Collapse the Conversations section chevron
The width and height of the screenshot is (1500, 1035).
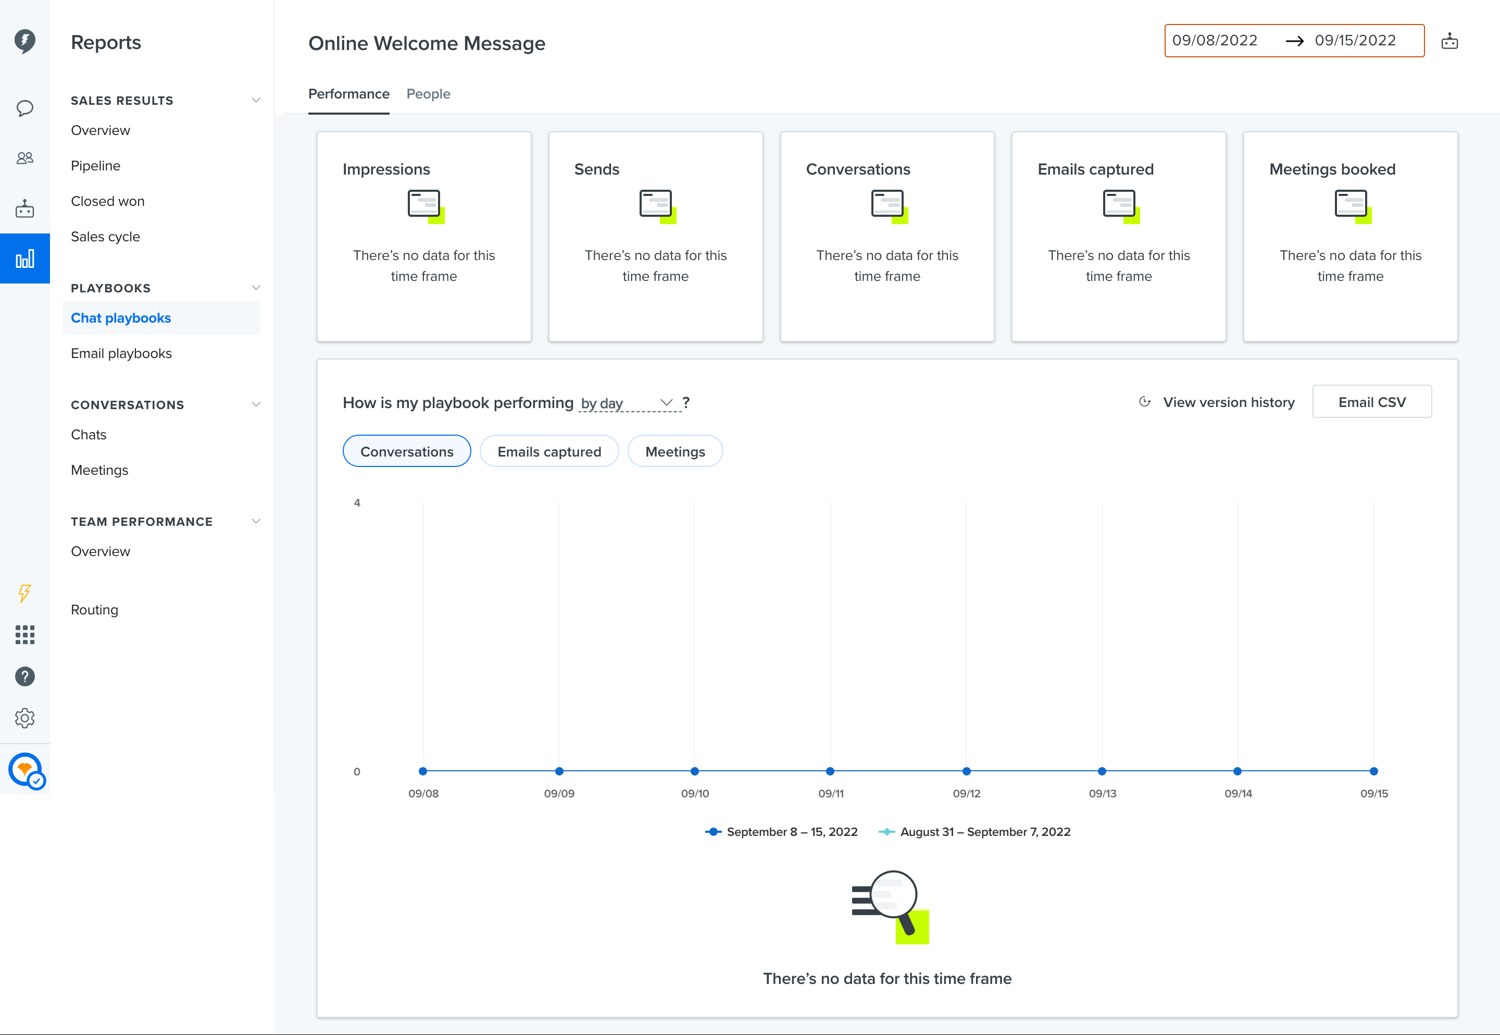click(x=256, y=404)
